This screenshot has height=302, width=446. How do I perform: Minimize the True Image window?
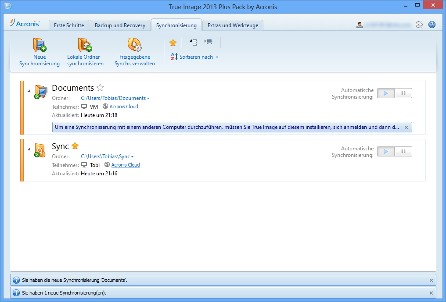point(406,6)
